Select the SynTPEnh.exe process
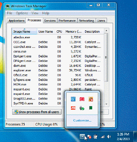This screenshot has height=142, width=137. (38, 103)
